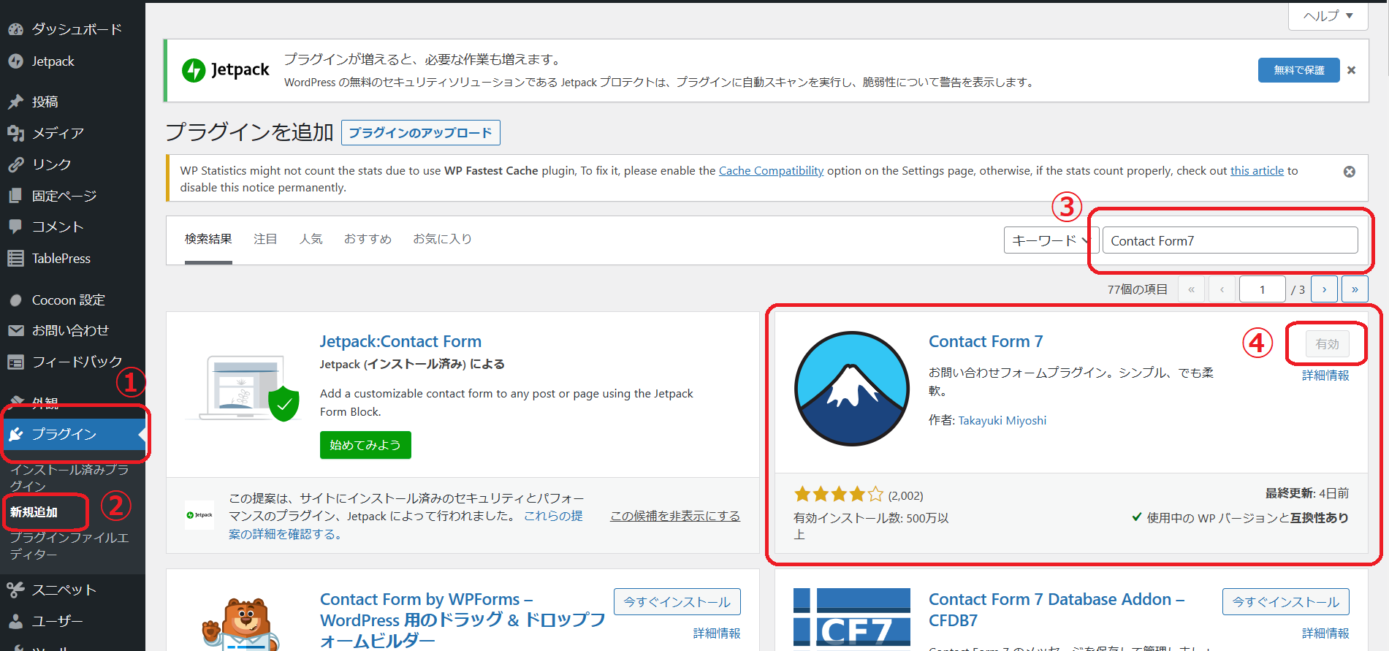
Task: Open the キーワード search type dropdown
Action: tap(1051, 240)
